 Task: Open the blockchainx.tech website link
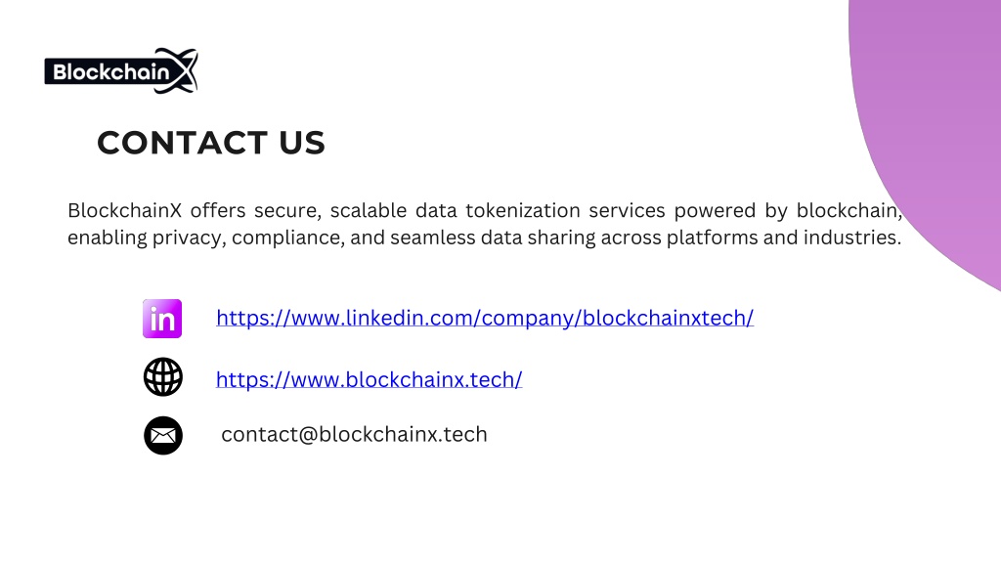click(369, 380)
